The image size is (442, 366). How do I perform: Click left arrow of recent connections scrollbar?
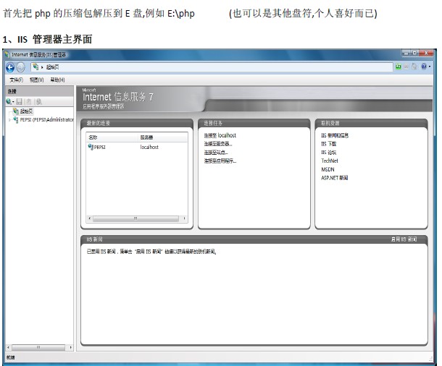(x=90, y=218)
